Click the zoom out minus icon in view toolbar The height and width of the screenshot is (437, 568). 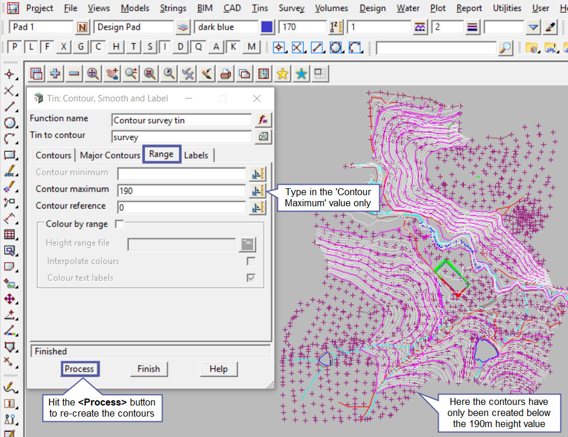click(74, 73)
